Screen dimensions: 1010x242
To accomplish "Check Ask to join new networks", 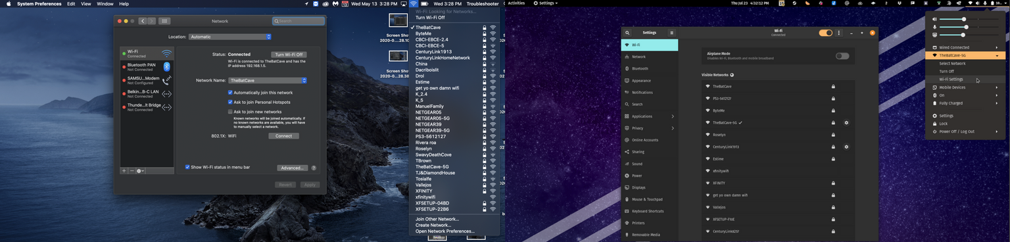I will 230,112.
